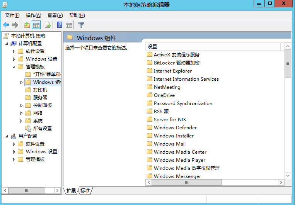Click the Up one level folder icon

point(27,25)
